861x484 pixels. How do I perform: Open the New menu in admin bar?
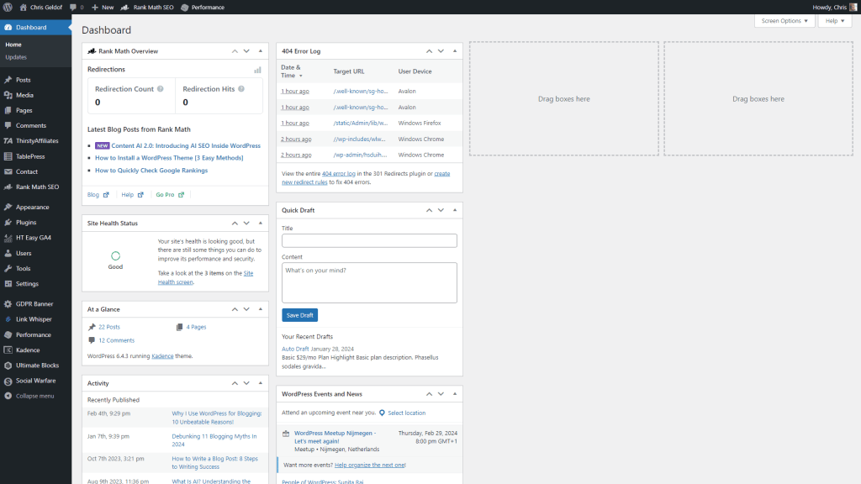[x=103, y=7]
